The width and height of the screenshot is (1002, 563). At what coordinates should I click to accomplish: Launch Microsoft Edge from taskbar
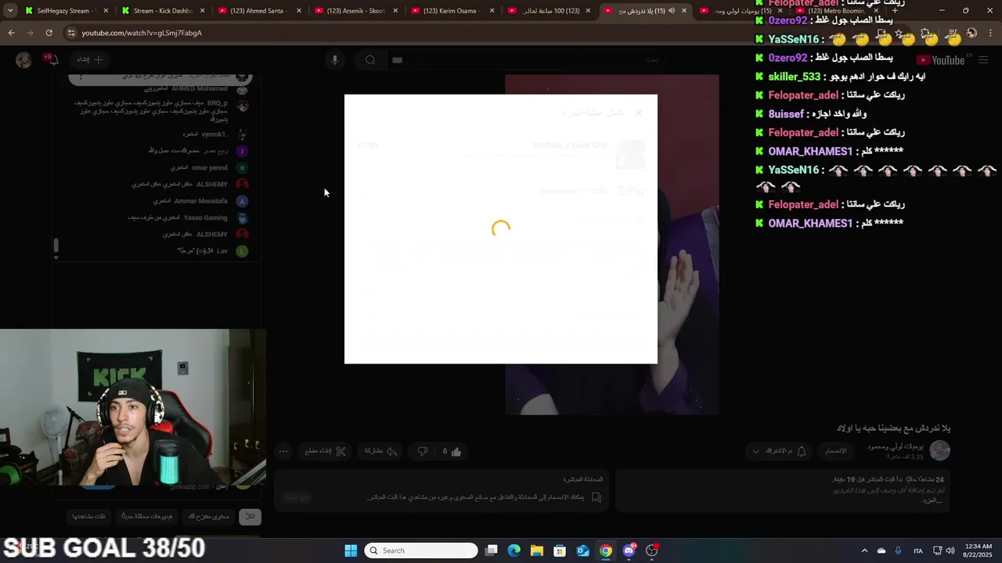click(x=514, y=550)
